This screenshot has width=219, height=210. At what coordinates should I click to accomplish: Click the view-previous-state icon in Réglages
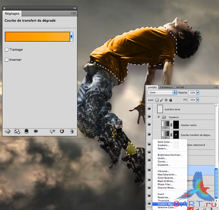click(53, 131)
